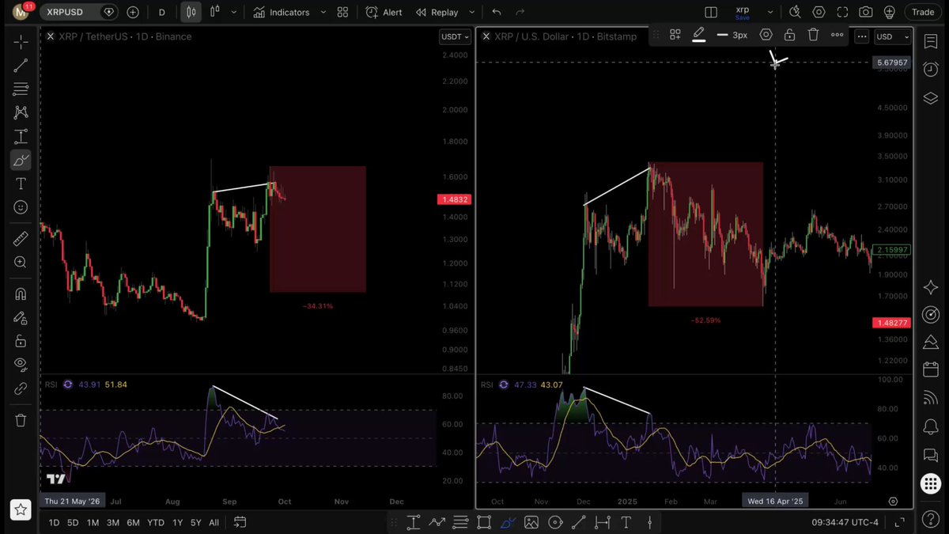The height and width of the screenshot is (534, 949).
Task: Open the object tree layers panel
Action: [931, 98]
